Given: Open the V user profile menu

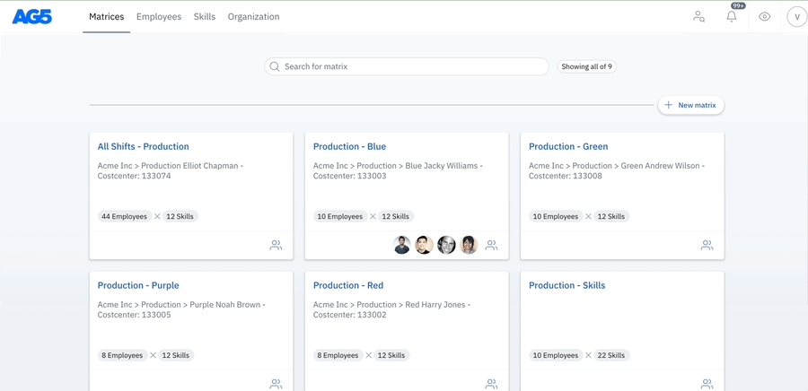Looking at the screenshot, I should click(x=796, y=17).
